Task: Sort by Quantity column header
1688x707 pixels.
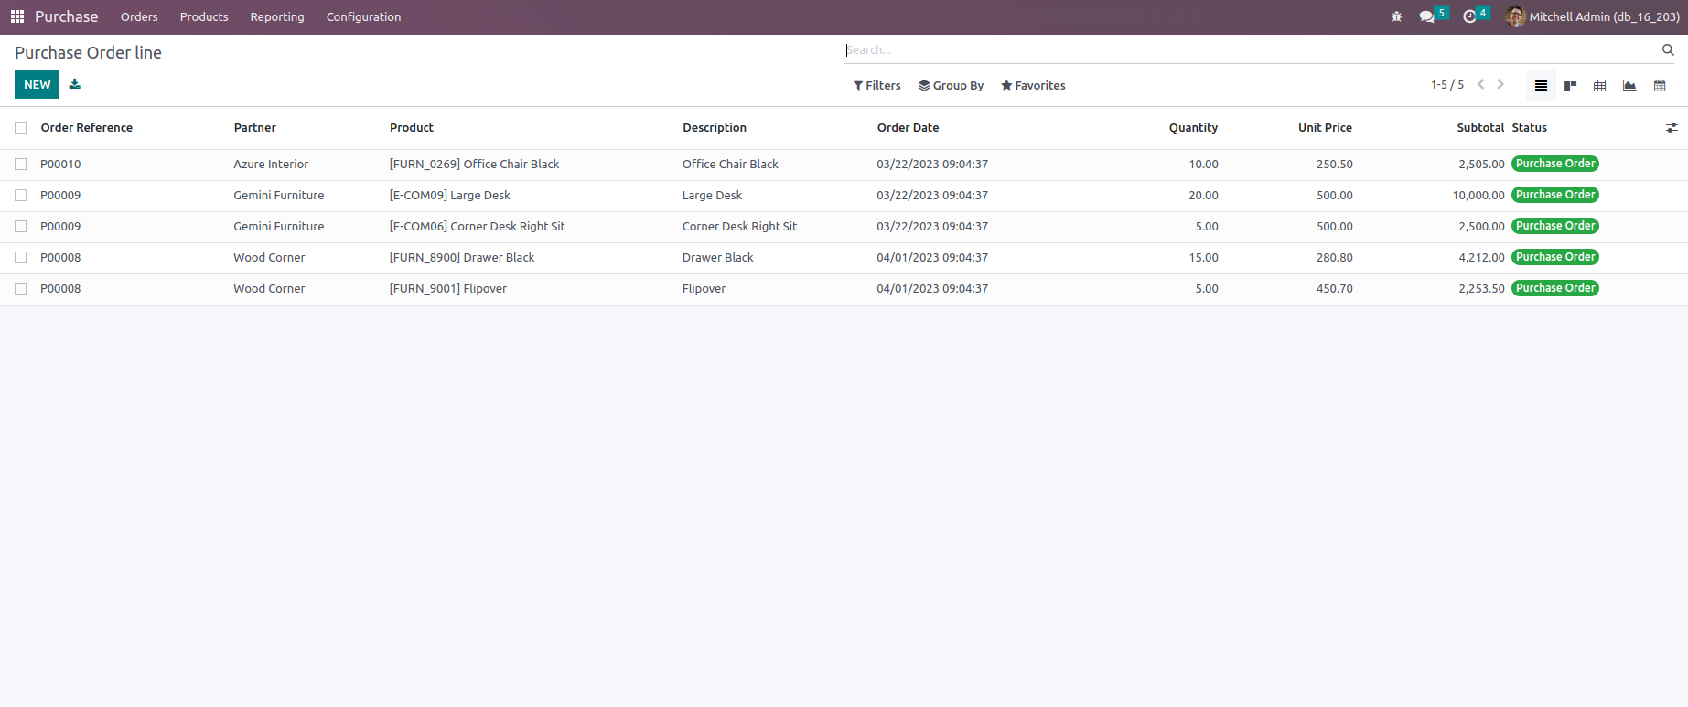Action: (1193, 128)
